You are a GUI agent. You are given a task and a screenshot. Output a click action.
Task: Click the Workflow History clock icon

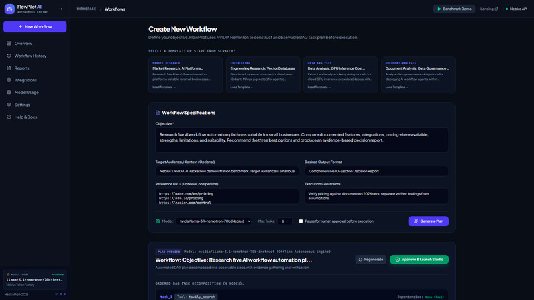pos(9,56)
